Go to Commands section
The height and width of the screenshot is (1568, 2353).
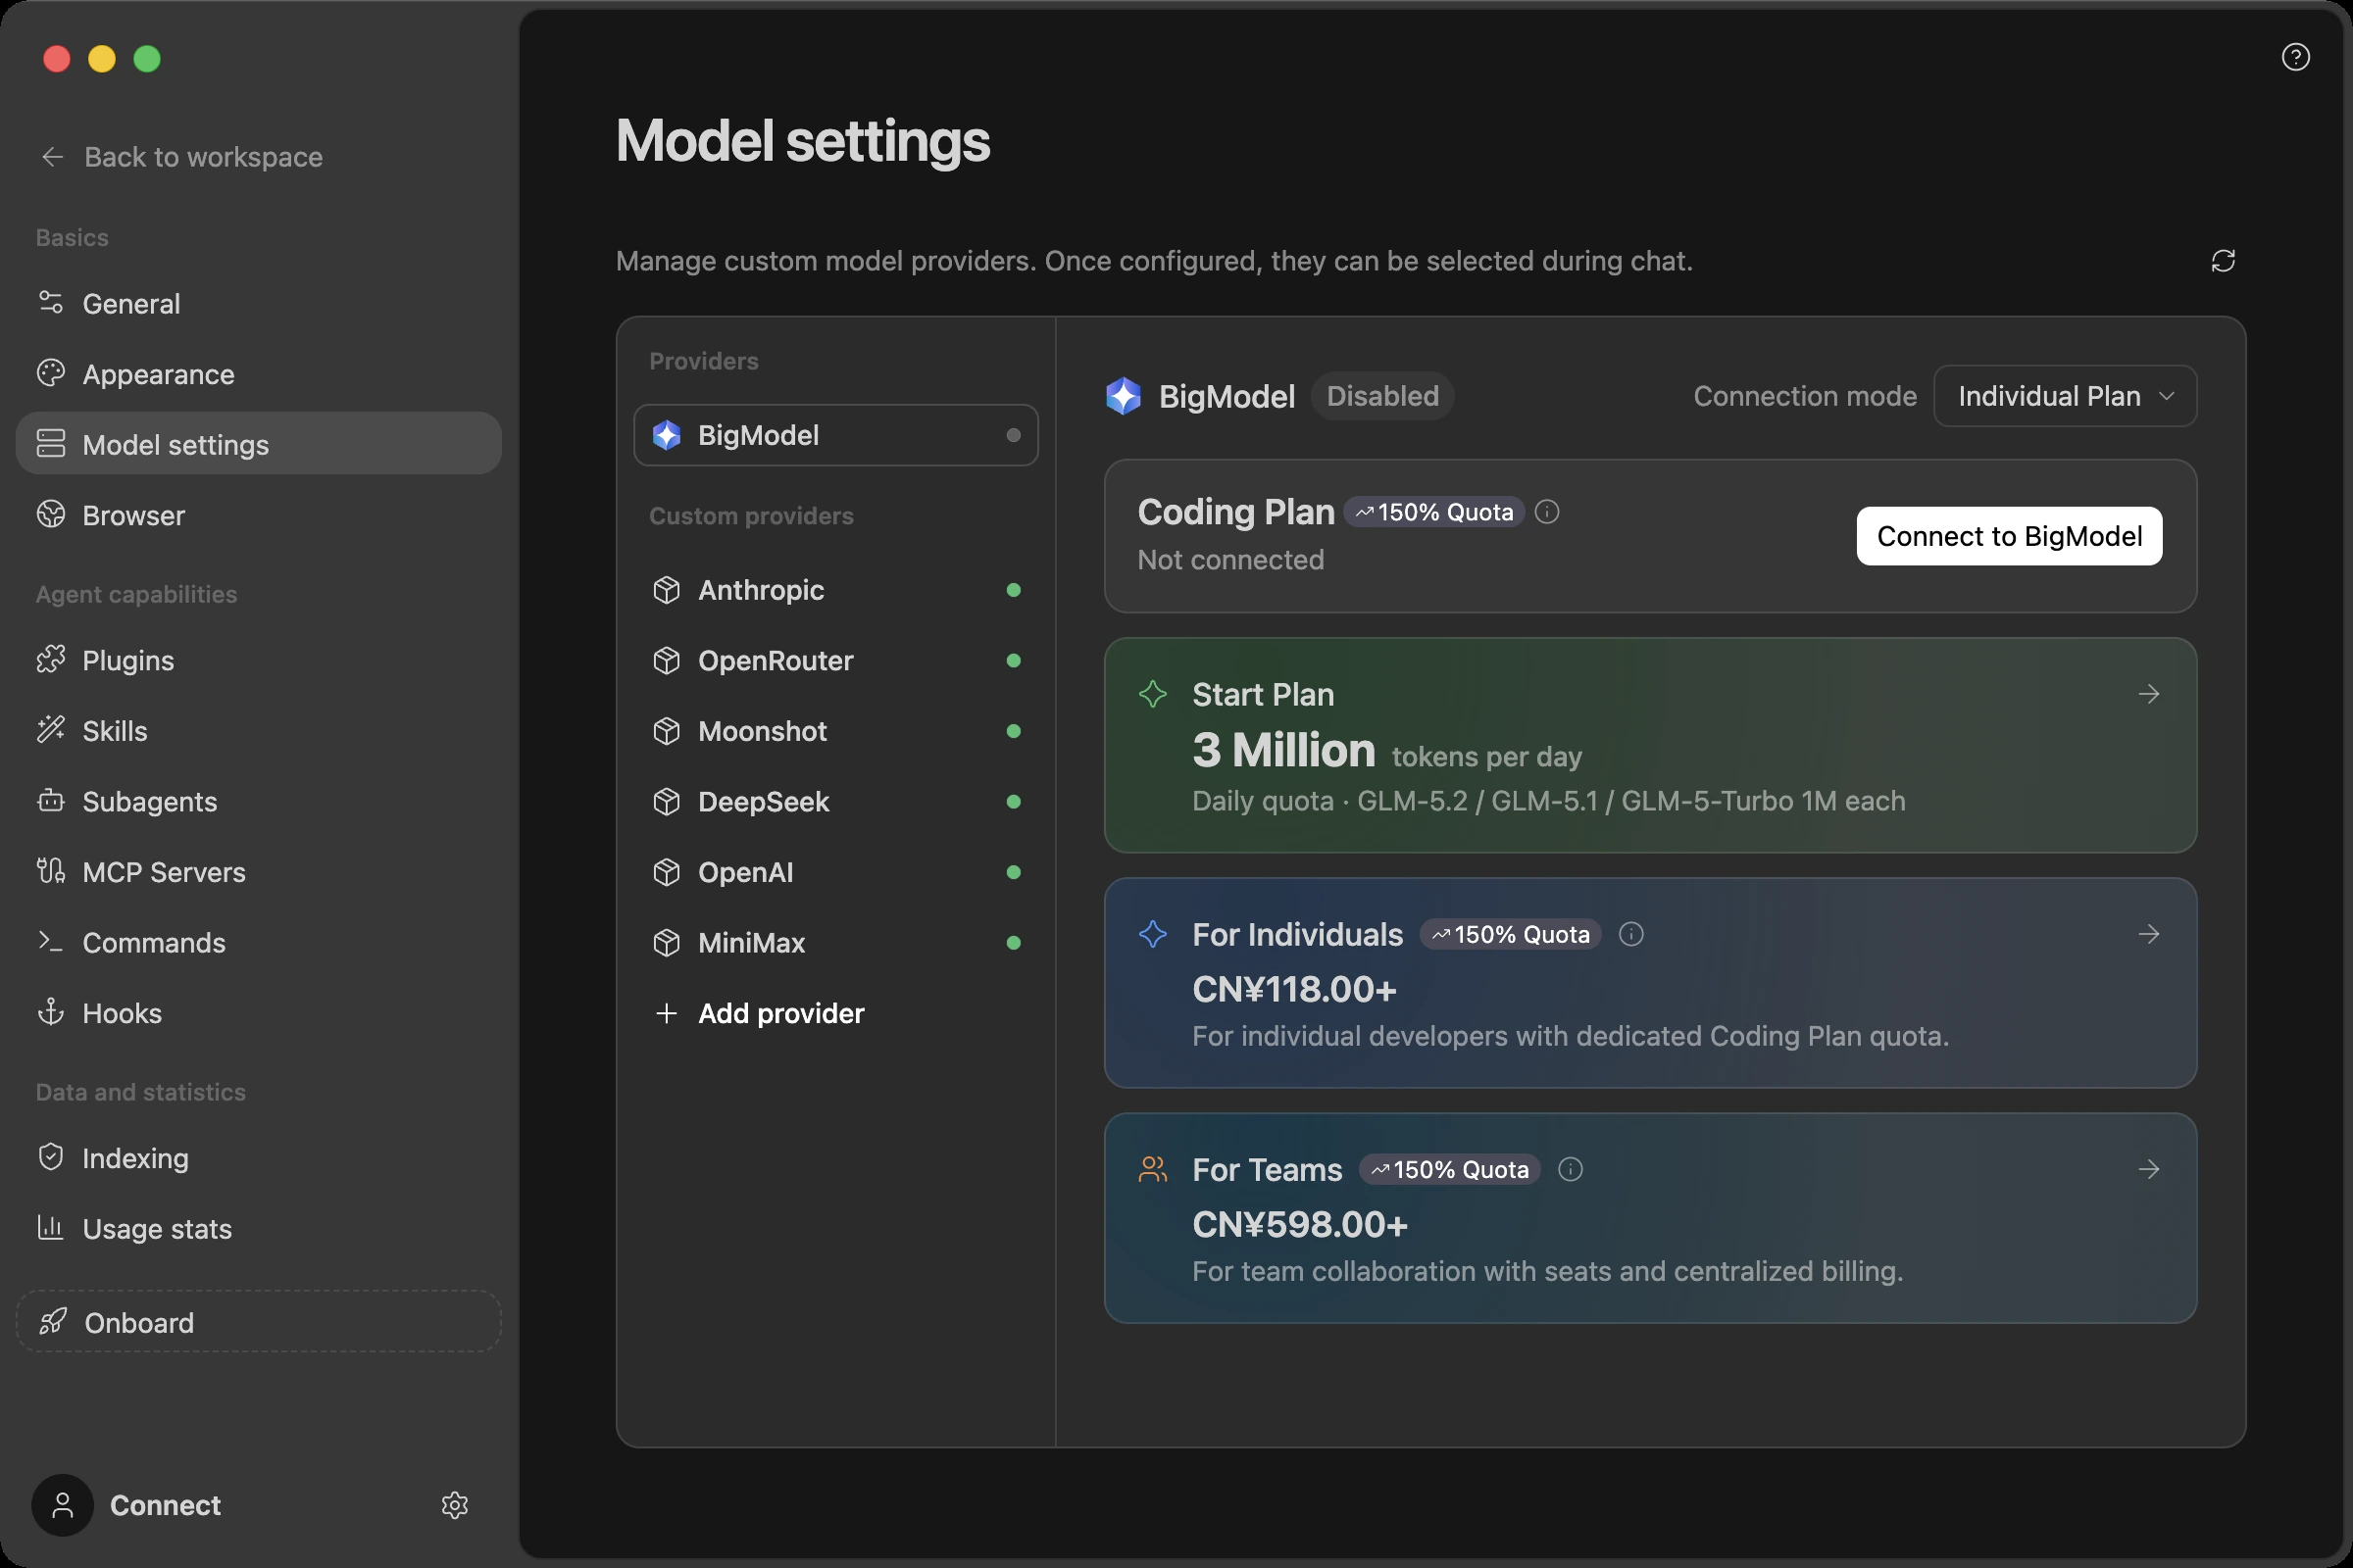point(258,942)
